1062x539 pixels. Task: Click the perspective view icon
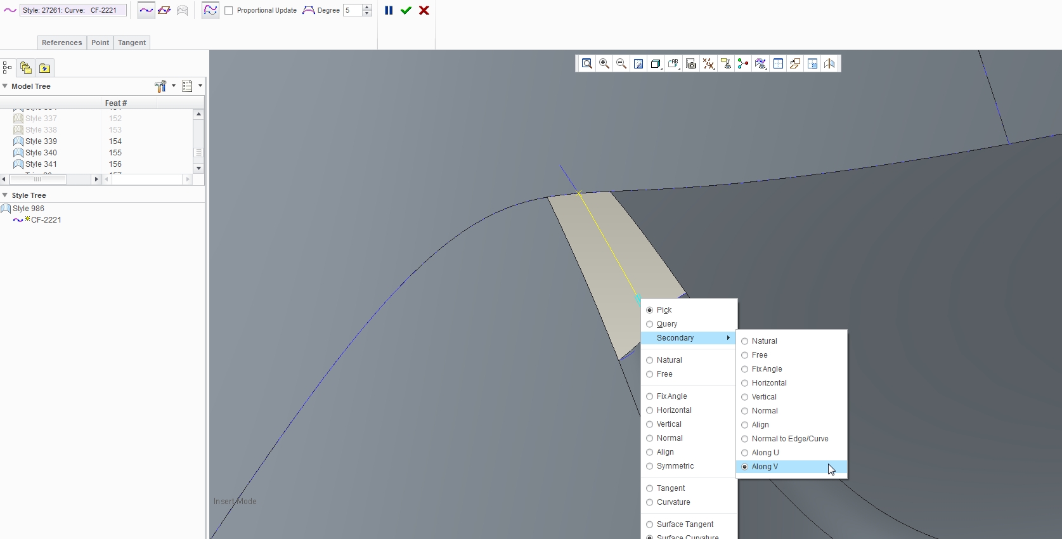[x=829, y=63]
